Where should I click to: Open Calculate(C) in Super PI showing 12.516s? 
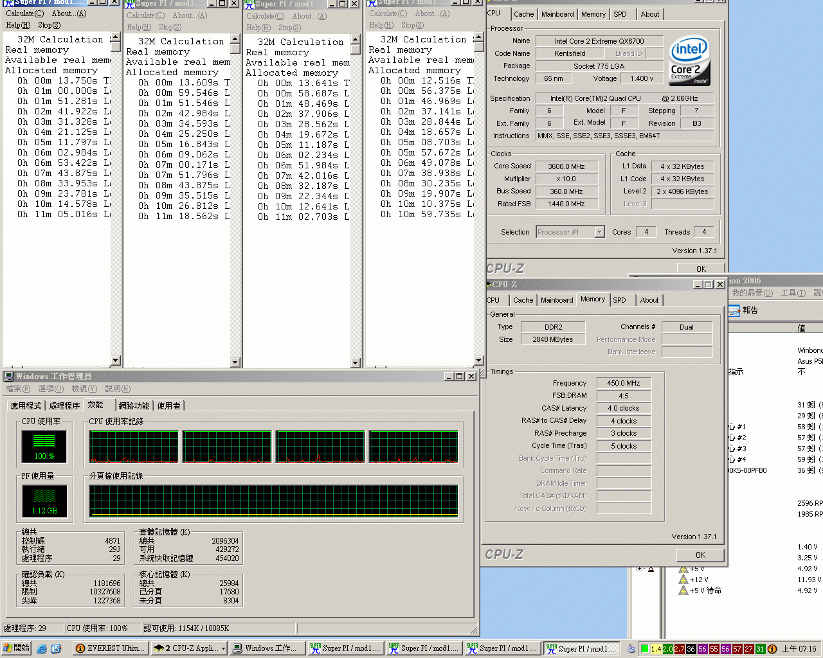pos(388,13)
